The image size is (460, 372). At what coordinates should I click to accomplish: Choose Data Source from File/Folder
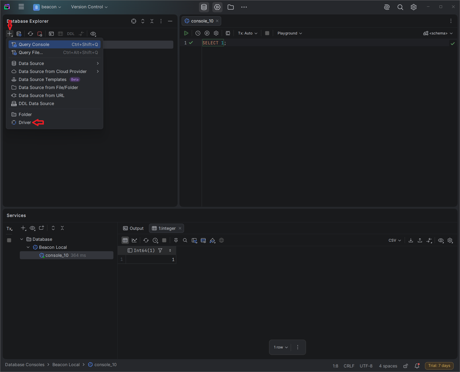(55, 87)
